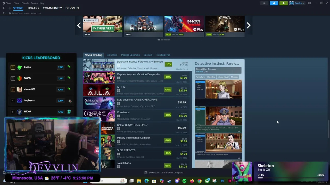Open RV There Yet? carousel thumbnail
The height and width of the screenshot is (185, 330).
(x=103, y=26)
